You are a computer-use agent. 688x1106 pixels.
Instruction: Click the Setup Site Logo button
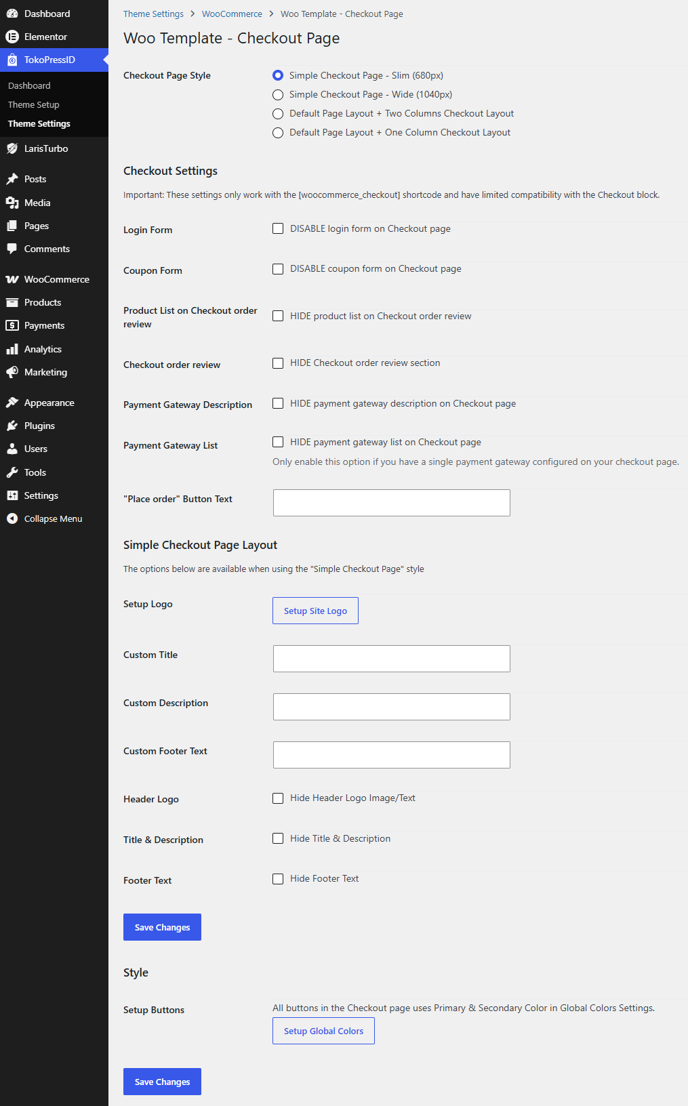315,611
